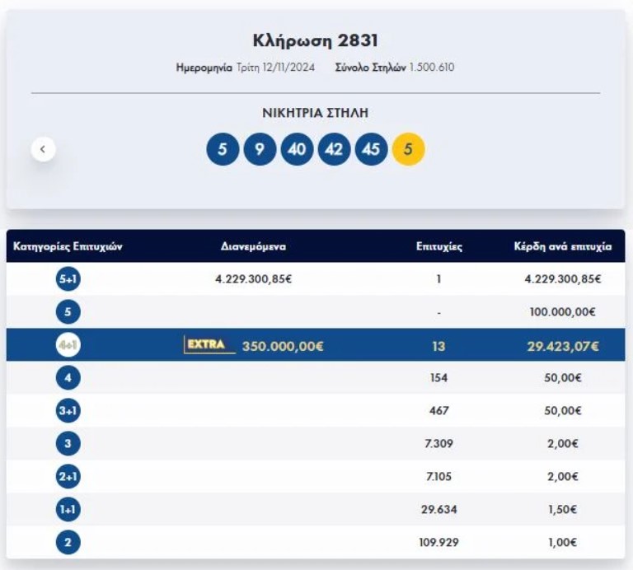Click the Κλήρωση 2831 title
The width and height of the screenshot is (633, 570).
[x=315, y=40]
